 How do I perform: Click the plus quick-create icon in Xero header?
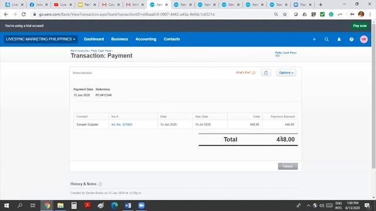(314, 39)
